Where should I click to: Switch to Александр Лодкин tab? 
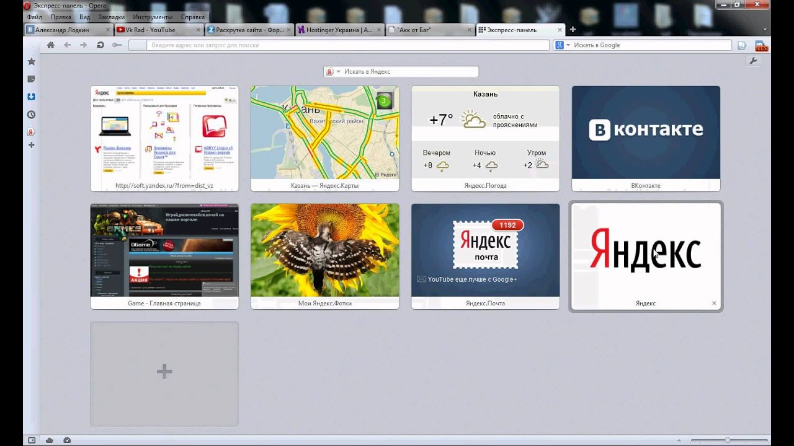(x=68, y=30)
